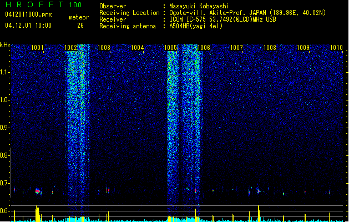The height and width of the screenshot is (222, 349).
Task: Click the 1001 time axis marker
Action: tap(37, 47)
